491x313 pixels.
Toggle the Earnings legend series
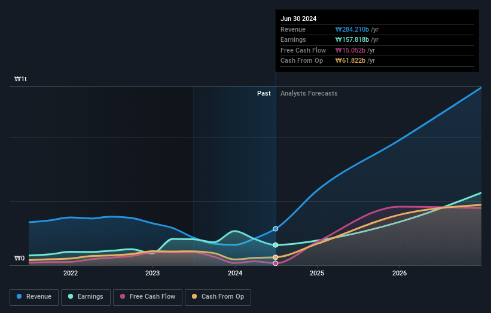click(86, 297)
